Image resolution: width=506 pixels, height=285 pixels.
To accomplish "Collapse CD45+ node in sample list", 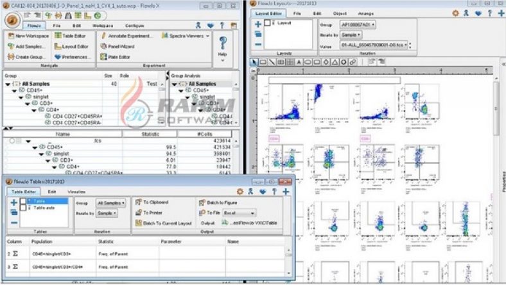I will pyautogui.click(x=35, y=147).
